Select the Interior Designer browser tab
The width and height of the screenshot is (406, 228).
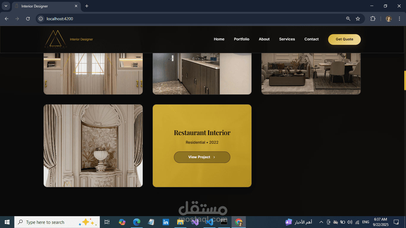46,6
